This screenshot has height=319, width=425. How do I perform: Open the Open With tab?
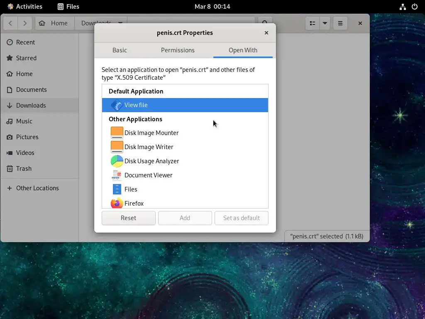pyautogui.click(x=243, y=50)
